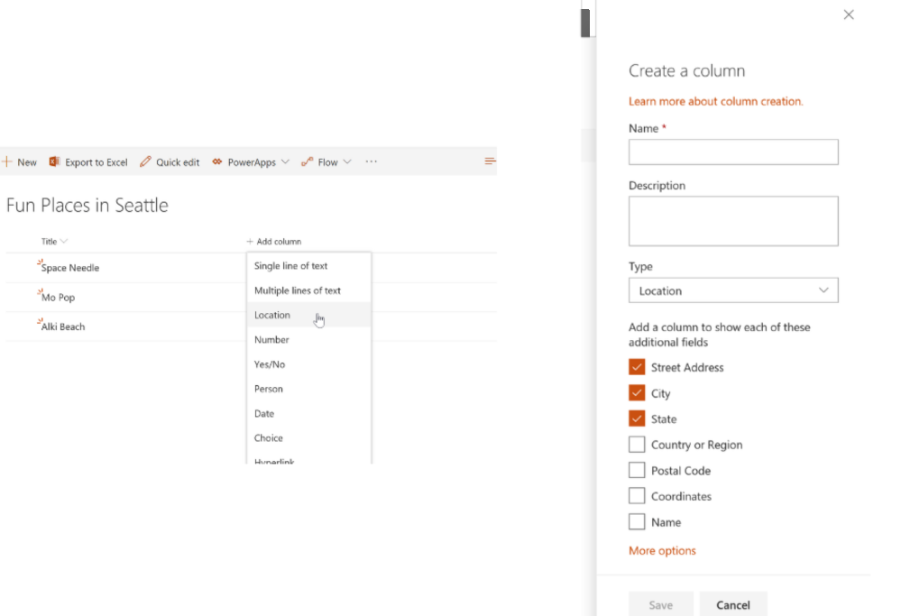
Task: Open the Type dropdown showing Location
Action: (732, 290)
